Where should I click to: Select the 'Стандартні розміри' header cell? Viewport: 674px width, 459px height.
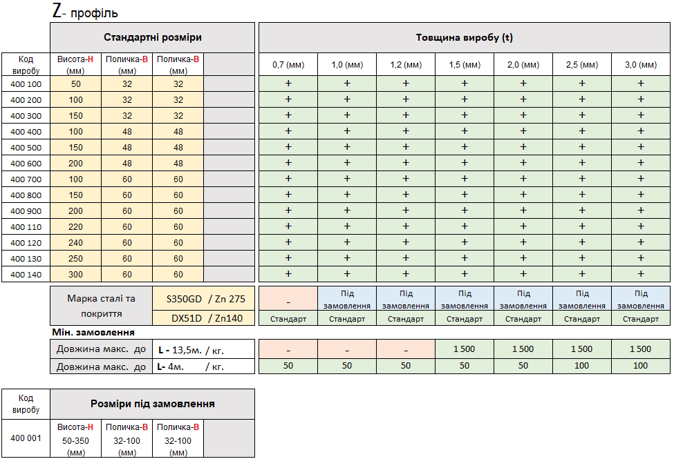pos(153,37)
